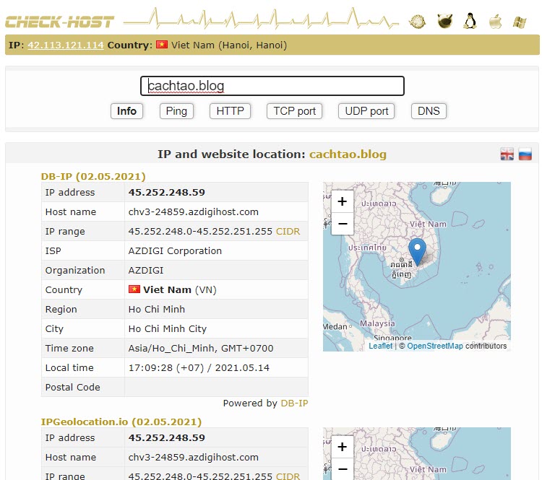Select Region value Ho Chi Minh

click(x=157, y=309)
